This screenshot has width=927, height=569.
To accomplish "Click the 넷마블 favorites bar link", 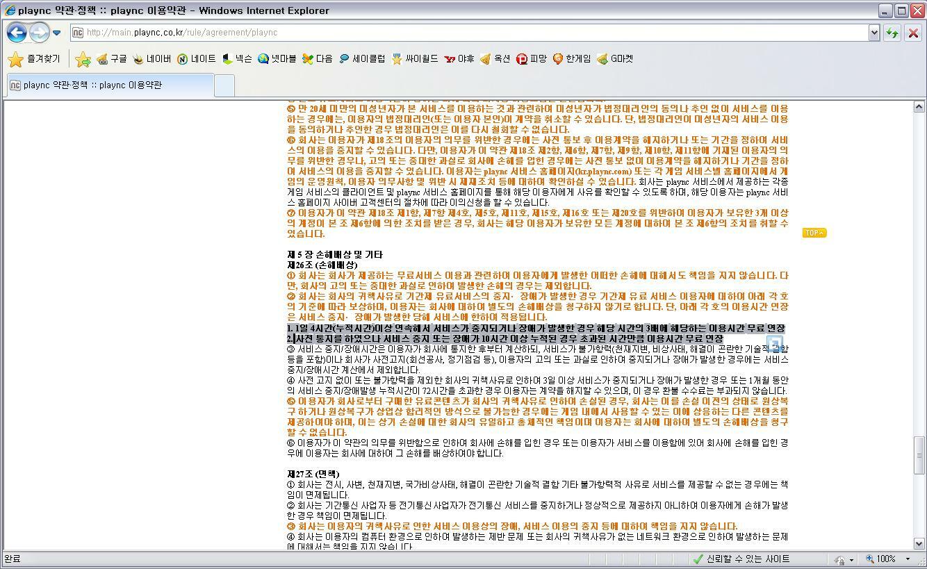I will [277, 59].
